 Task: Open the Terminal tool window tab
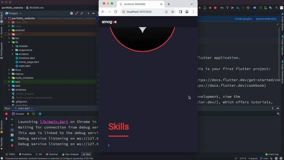(52, 154)
